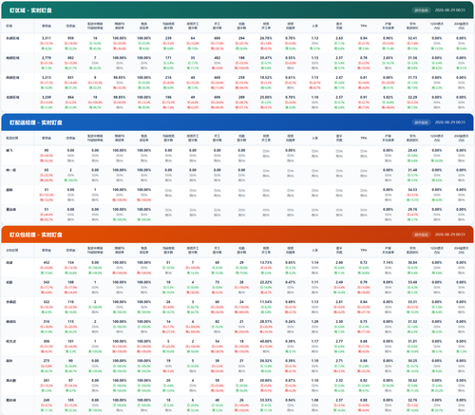Select the 25.00% cell in the region table
The width and height of the screenshot is (475, 415).
point(266,97)
